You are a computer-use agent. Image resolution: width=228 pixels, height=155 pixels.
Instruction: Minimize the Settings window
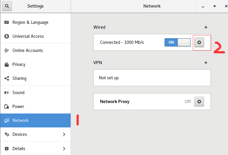[204, 6]
